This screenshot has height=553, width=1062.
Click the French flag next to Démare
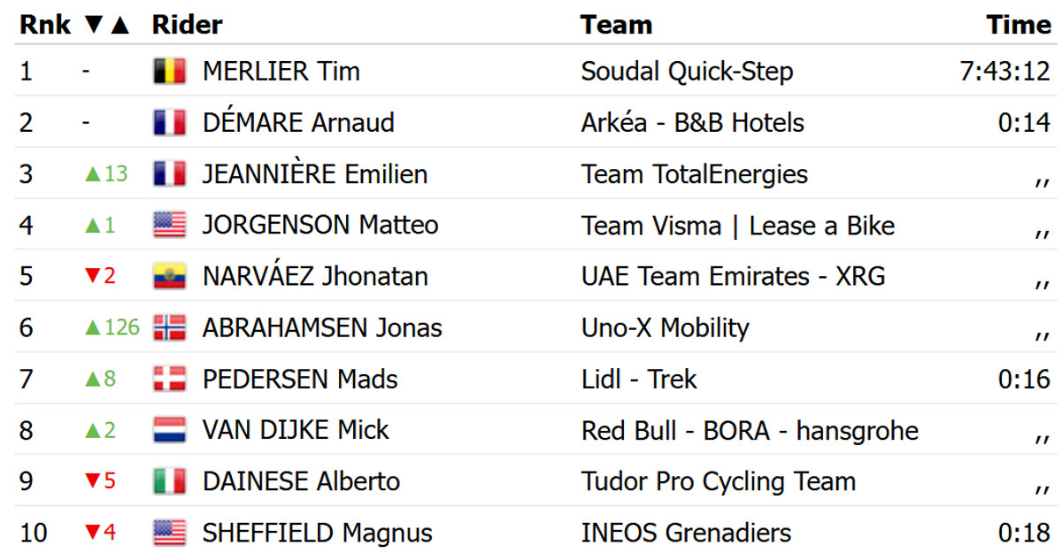coord(169,123)
